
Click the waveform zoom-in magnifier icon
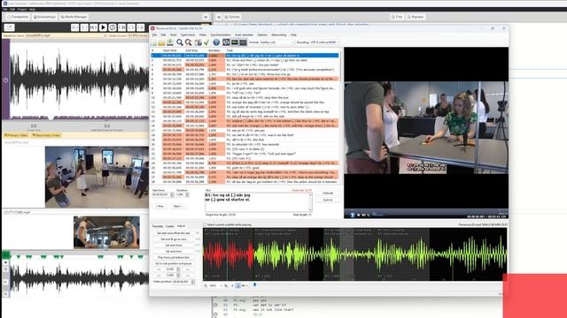tap(226, 285)
